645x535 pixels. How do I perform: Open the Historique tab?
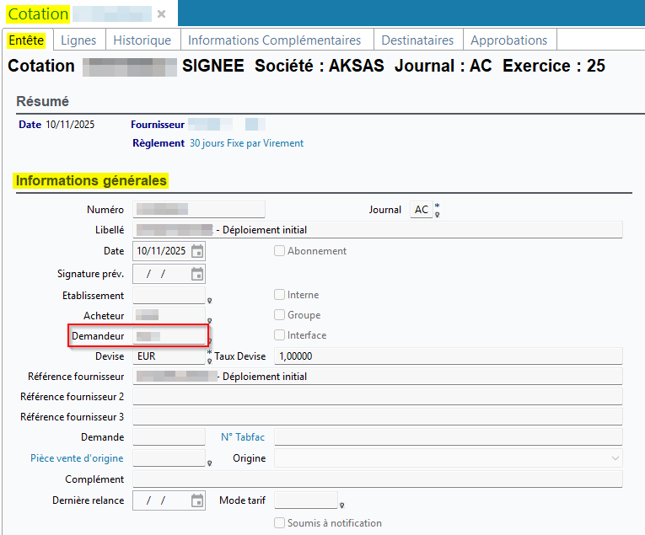pyautogui.click(x=142, y=40)
